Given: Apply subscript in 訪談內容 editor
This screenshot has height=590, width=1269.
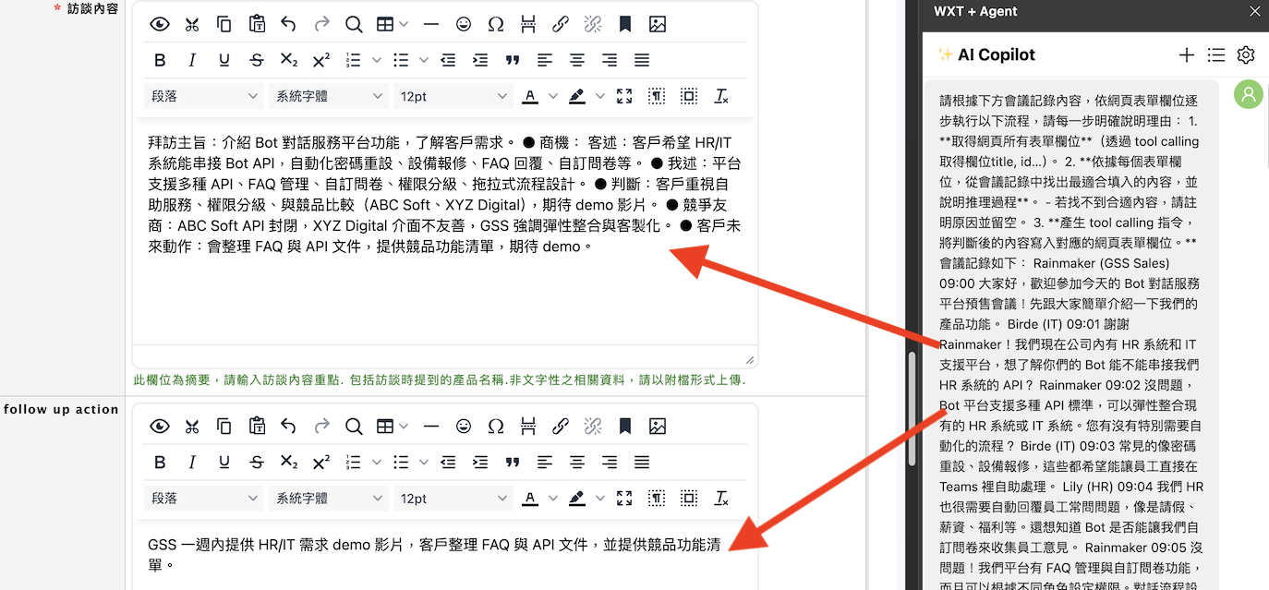Looking at the screenshot, I should coord(289,60).
